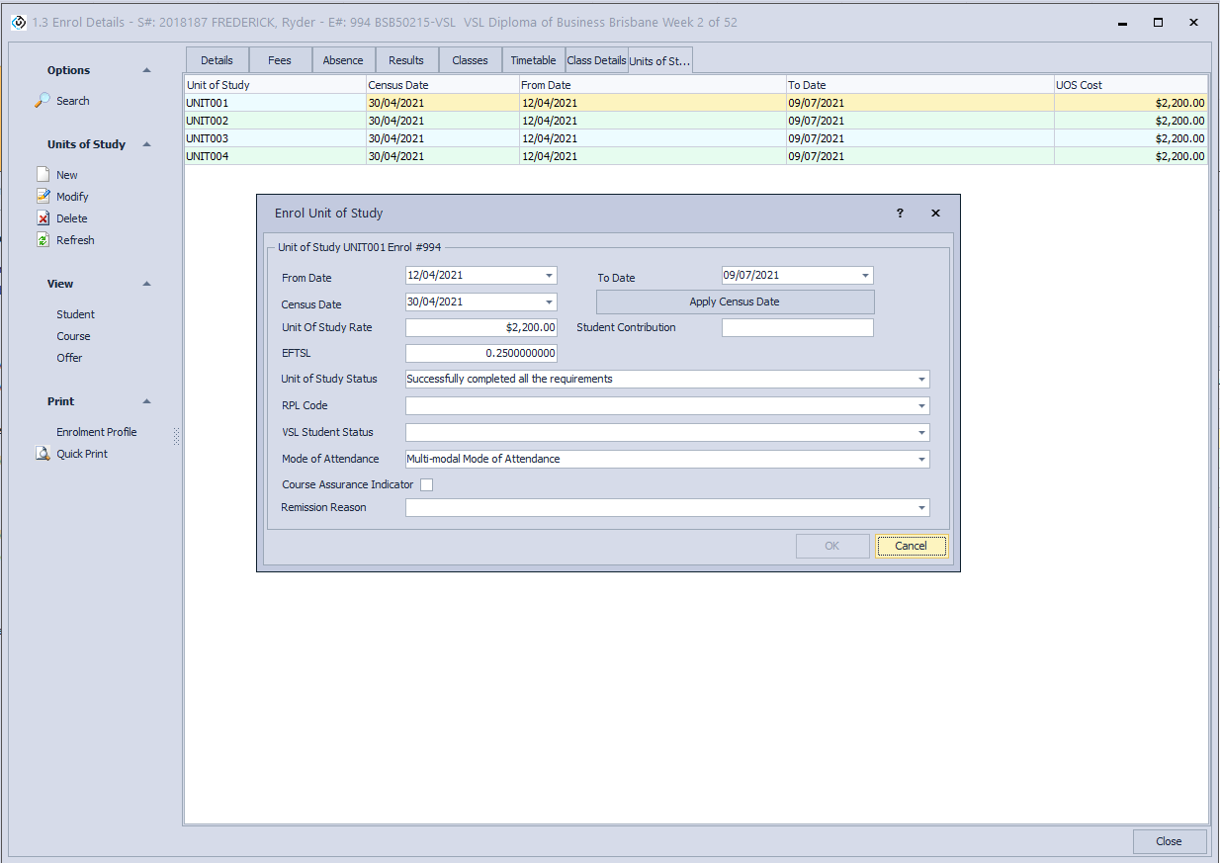Click the New unit of study icon

(x=44, y=175)
